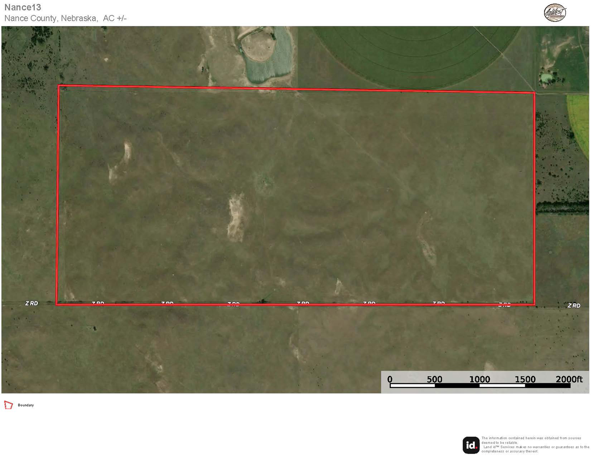This screenshot has height=456, width=591.
Task: Click the '1000' label on scale bar
Action: [x=479, y=379]
